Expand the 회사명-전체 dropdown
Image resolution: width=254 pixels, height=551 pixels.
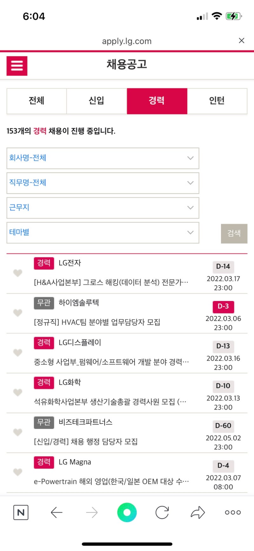click(x=103, y=158)
